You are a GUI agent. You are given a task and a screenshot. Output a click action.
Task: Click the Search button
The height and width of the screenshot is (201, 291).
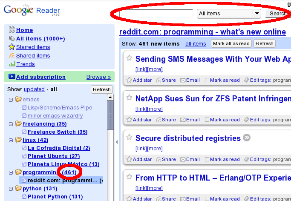(x=278, y=14)
